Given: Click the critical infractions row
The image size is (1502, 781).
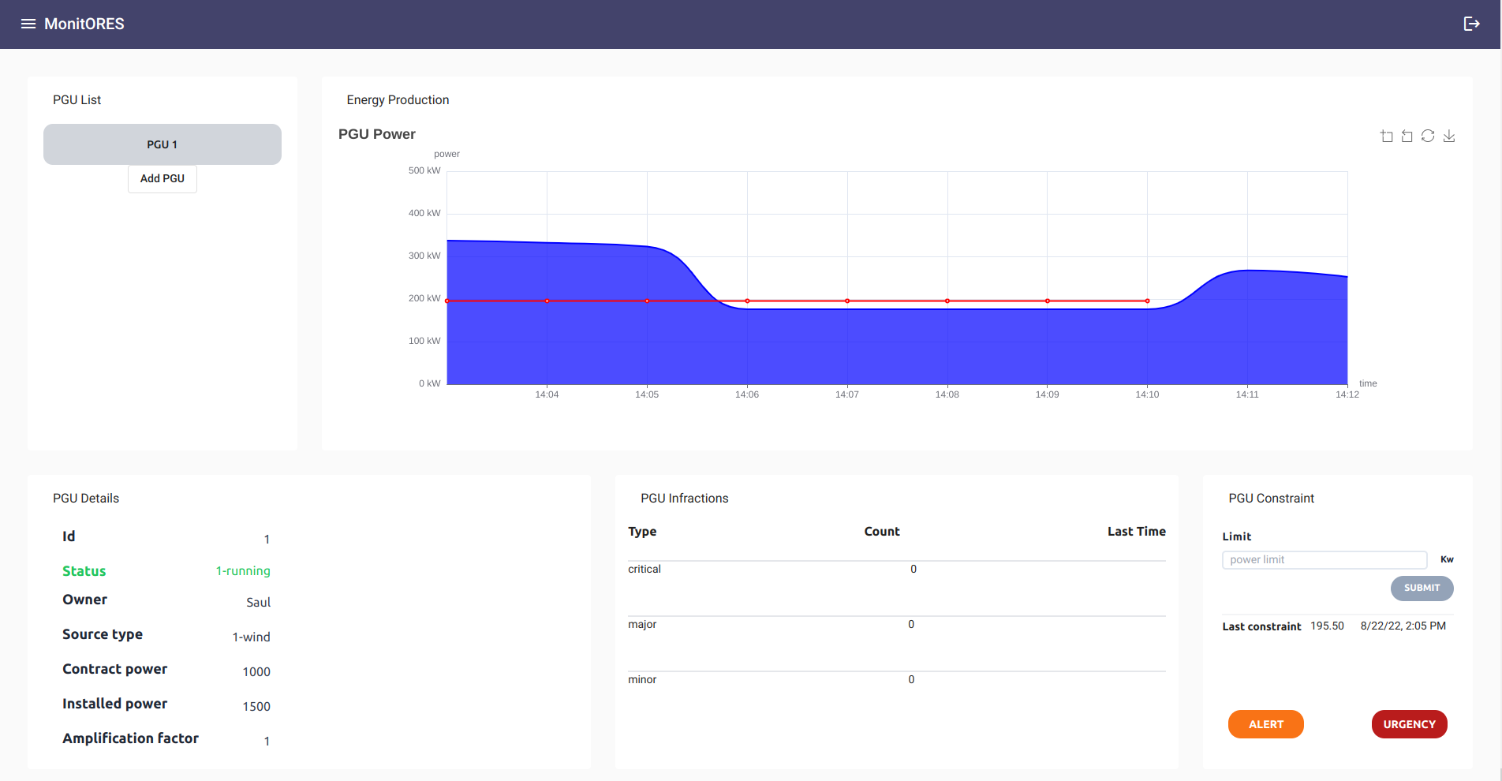Looking at the screenshot, I should pos(896,570).
